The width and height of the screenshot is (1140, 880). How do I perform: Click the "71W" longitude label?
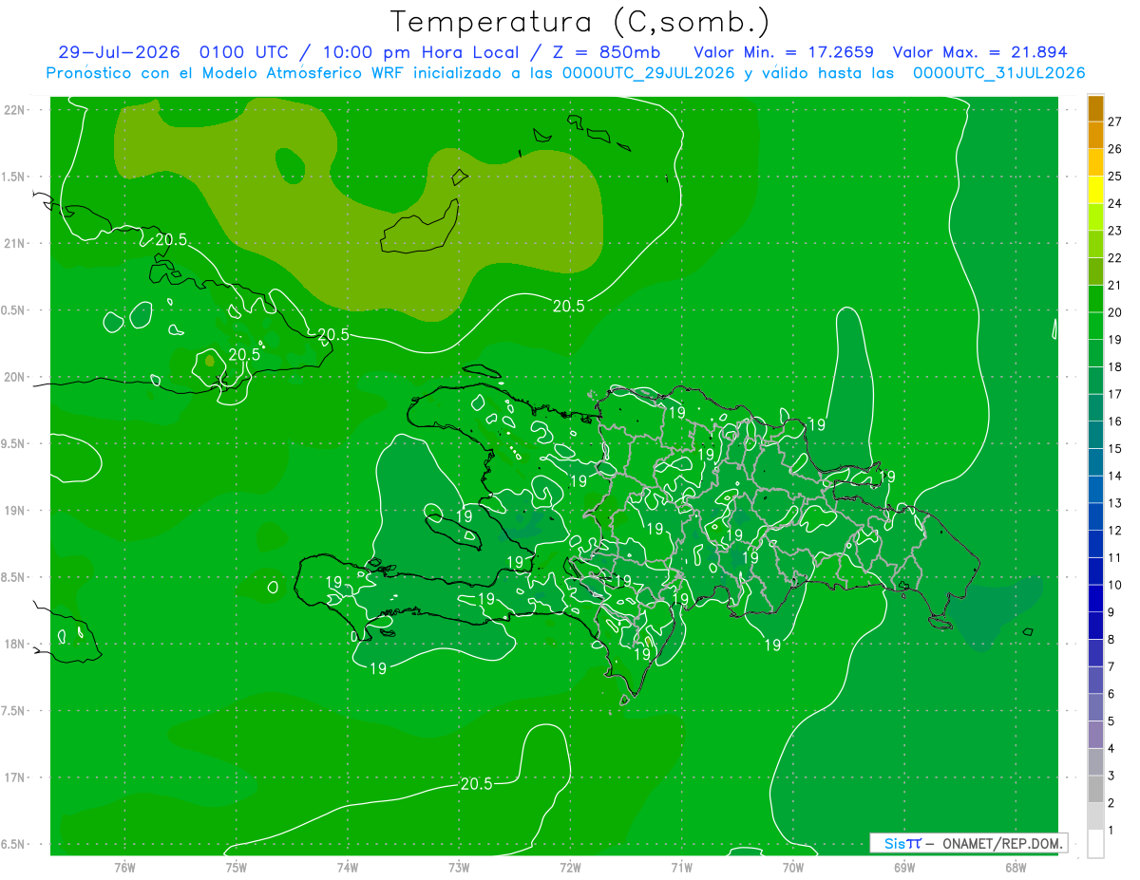[681, 868]
